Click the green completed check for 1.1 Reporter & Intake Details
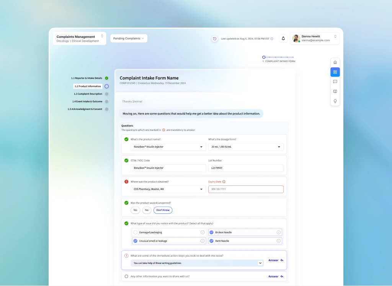The height and width of the screenshot is (286, 392). [x=106, y=78]
